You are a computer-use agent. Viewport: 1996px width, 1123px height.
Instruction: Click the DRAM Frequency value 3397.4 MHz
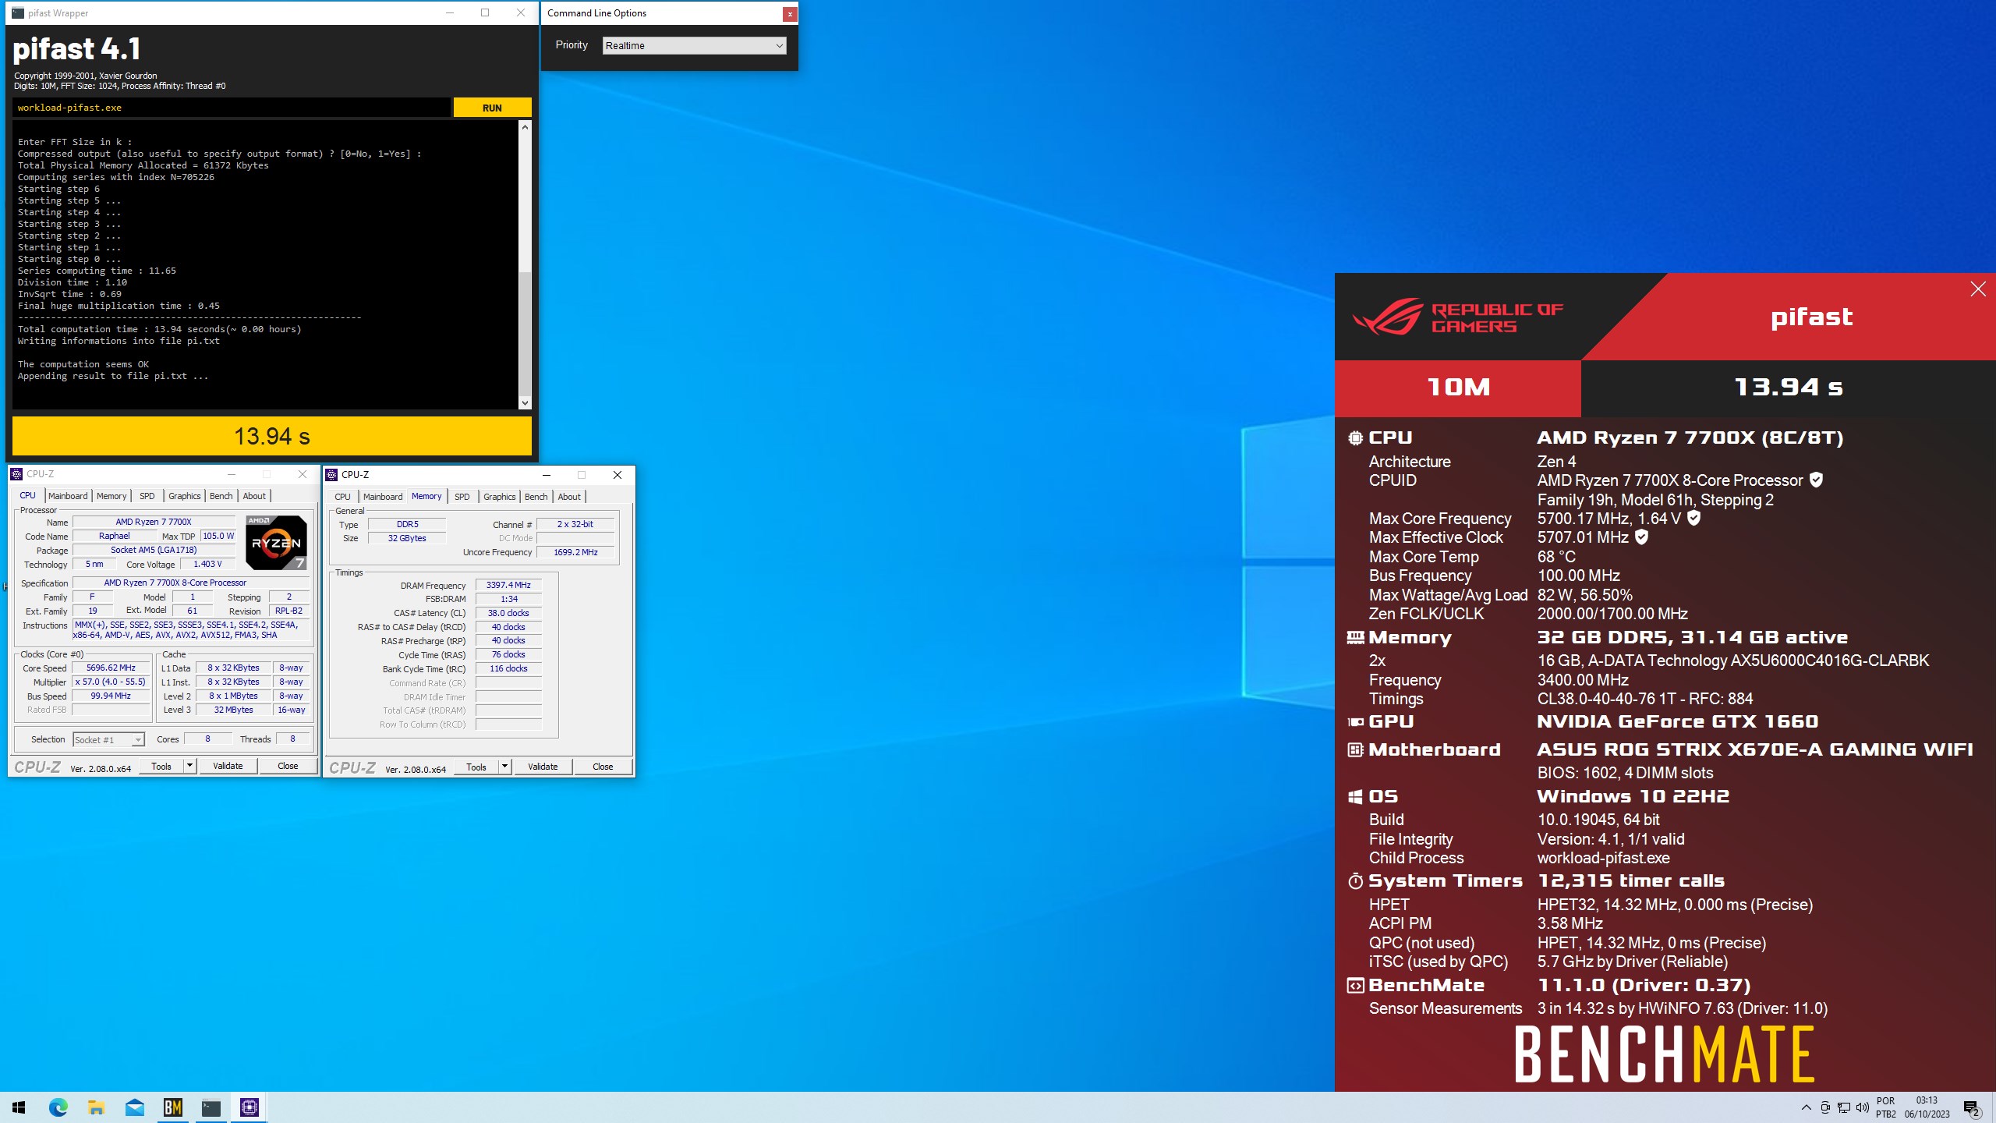tap(508, 585)
